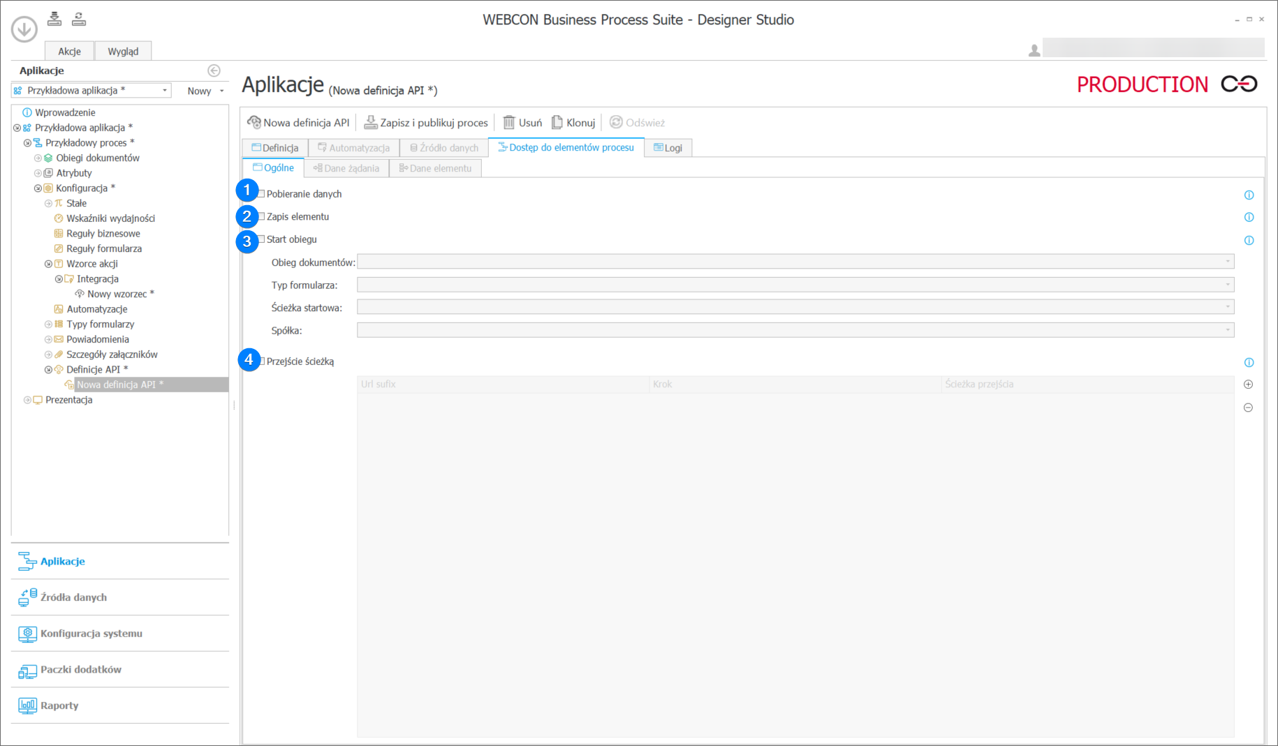This screenshot has width=1278, height=746.
Task: Click the save-with-refresh-arrows icon in the title bar
Action: [x=79, y=19]
